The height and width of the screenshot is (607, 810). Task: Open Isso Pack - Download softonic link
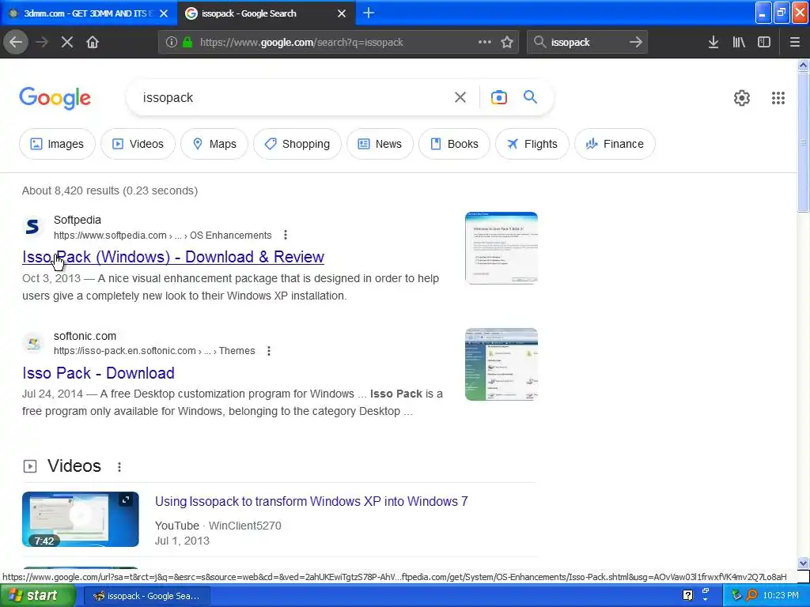point(98,373)
